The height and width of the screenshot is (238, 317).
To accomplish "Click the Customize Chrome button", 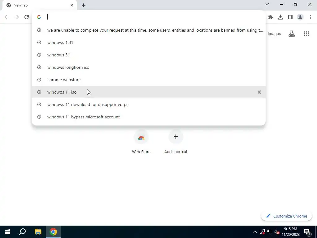I will (286, 216).
